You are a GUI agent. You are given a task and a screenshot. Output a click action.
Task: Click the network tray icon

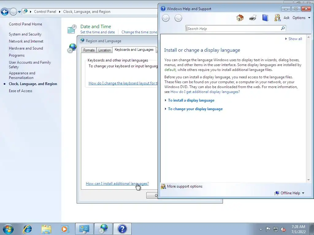coord(276,229)
